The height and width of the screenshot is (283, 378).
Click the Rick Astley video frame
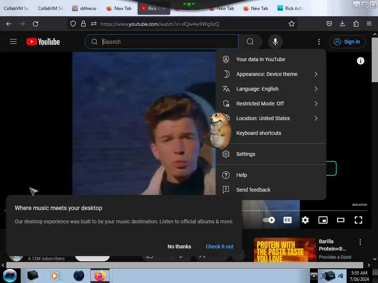click(144, 123)
